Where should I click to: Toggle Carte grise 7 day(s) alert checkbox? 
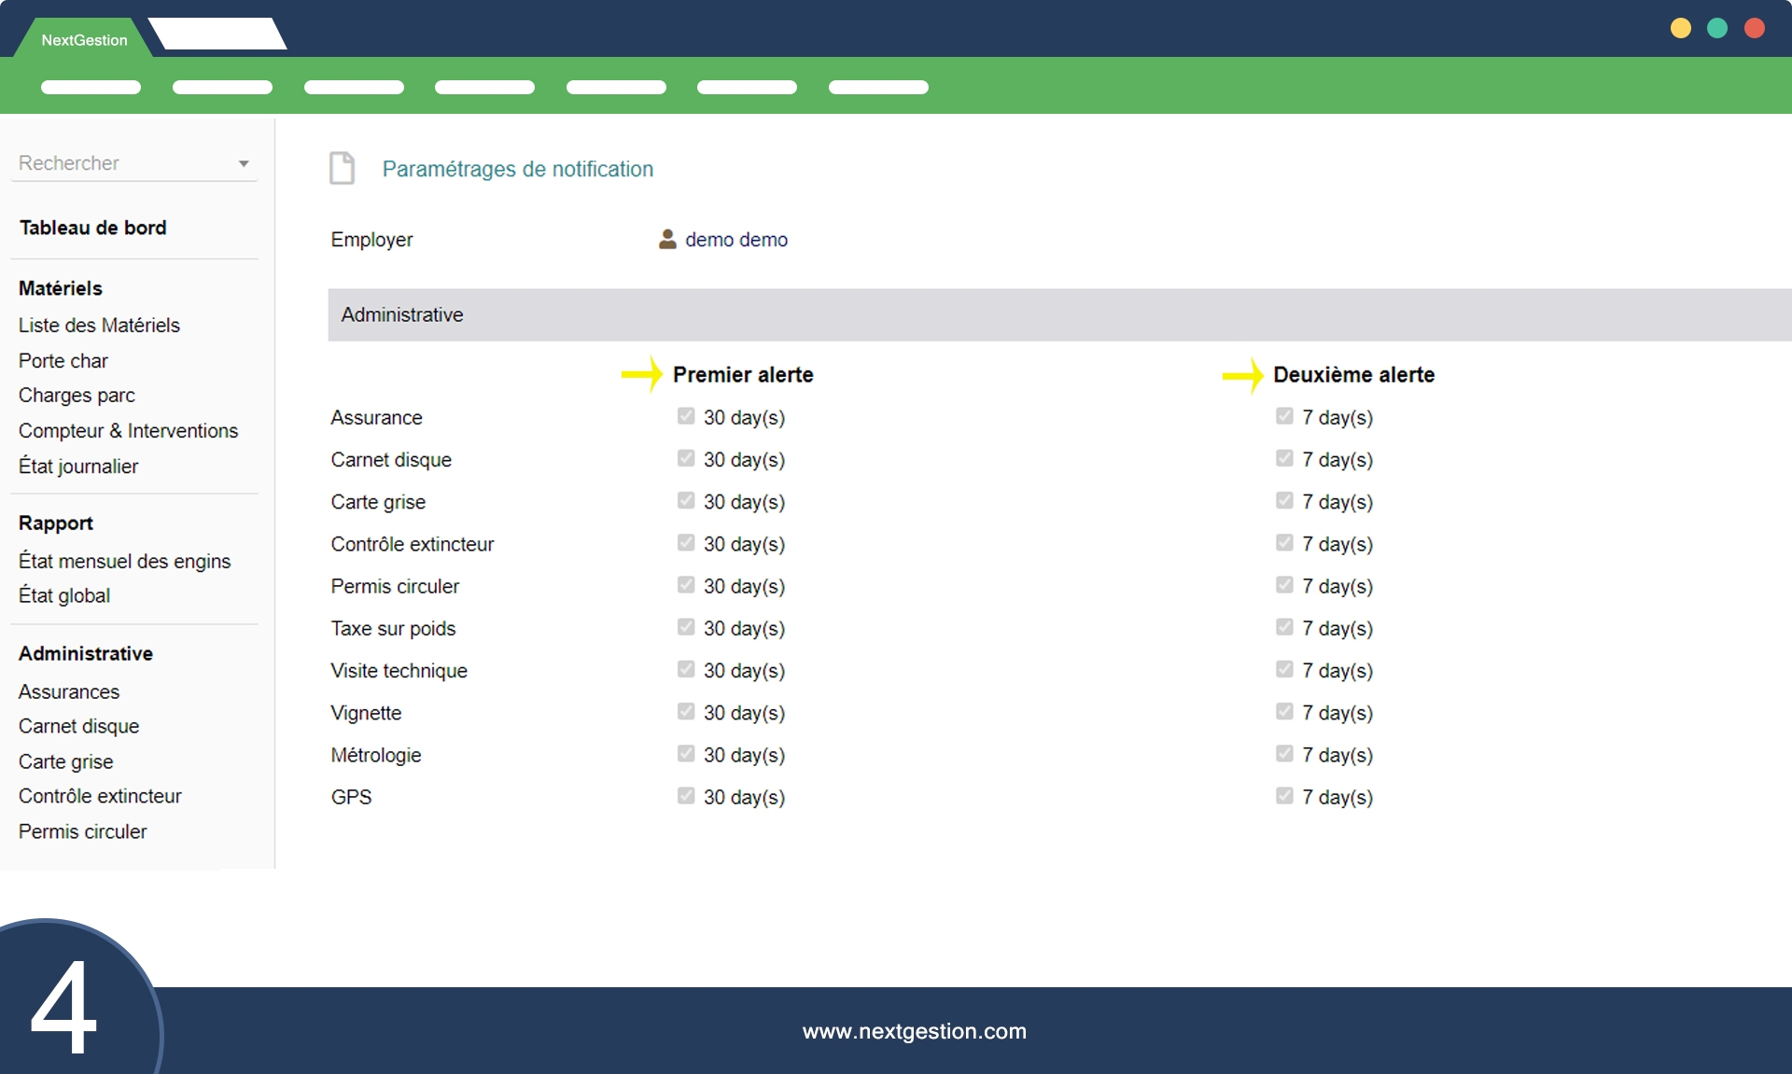pos(1284,501)
